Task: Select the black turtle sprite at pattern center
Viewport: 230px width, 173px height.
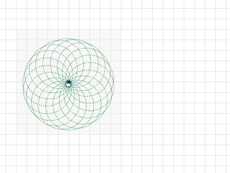Action: coord(69,82)
